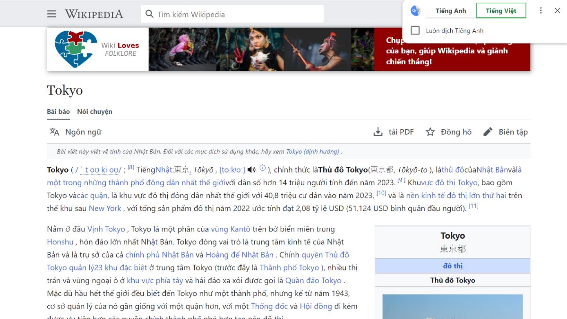Click the Wikipedia wordmark logo

coord(94,14)
